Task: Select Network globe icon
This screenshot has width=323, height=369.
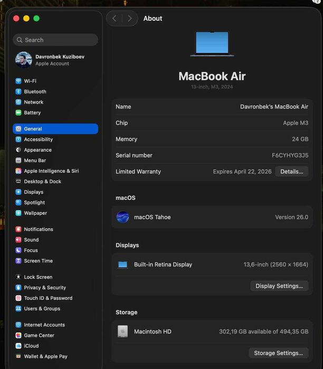Action: (x=18, y=102)
